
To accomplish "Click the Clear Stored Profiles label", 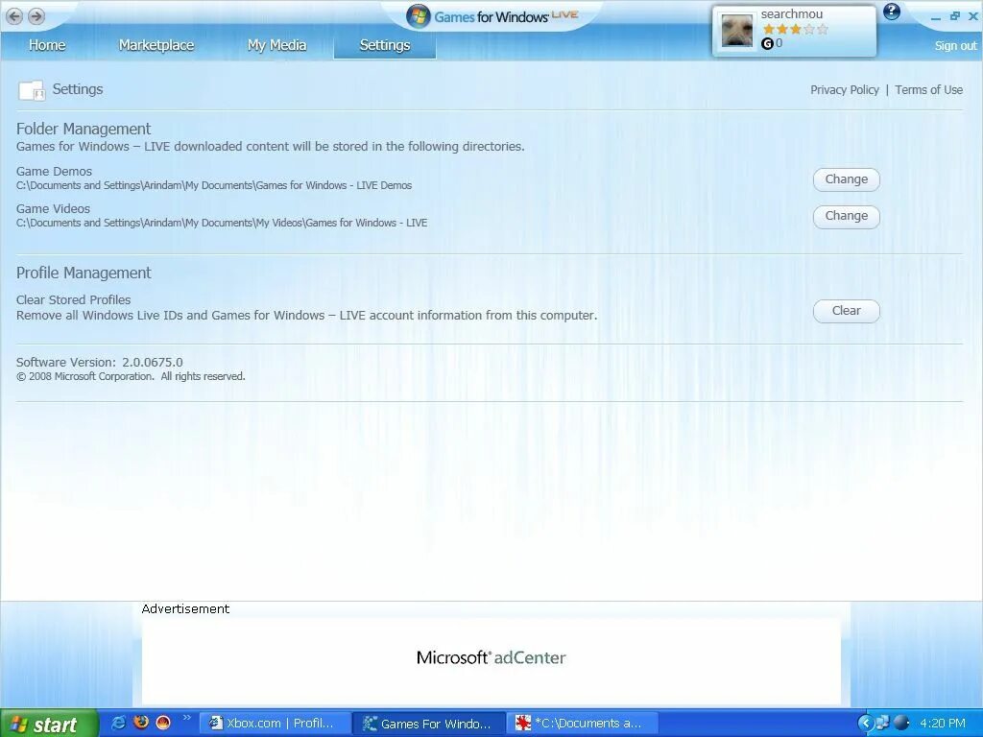I will (x=73, y=299).
